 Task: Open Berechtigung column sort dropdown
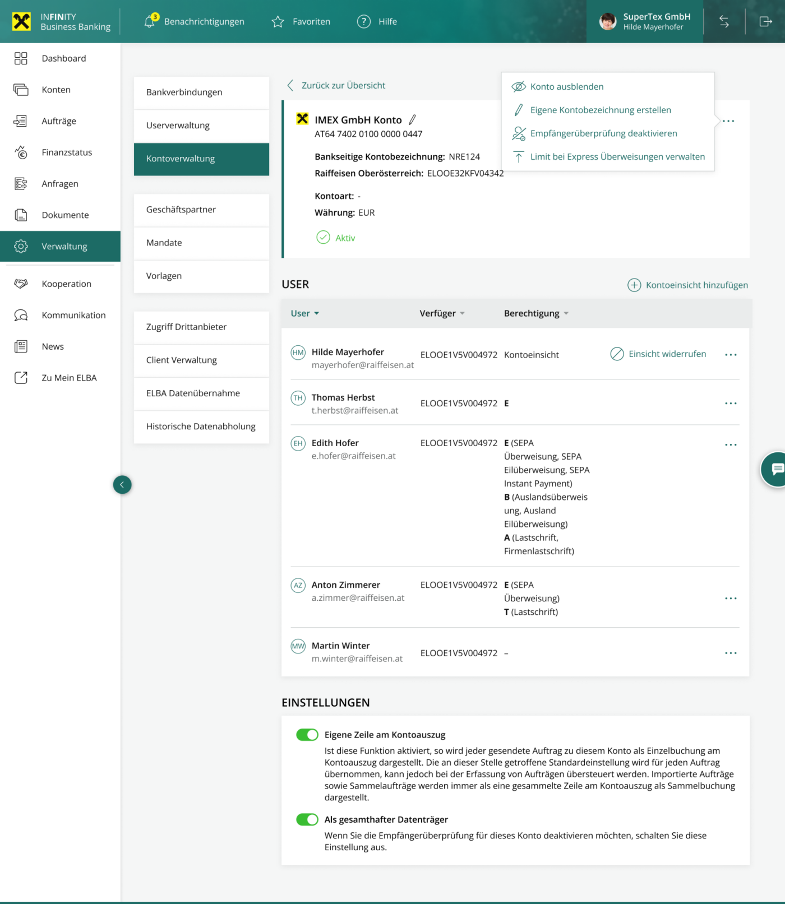click(x=566, y=313)
